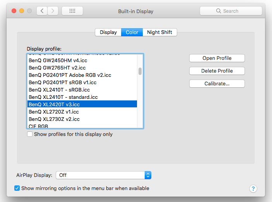Screen dimensions: 272x202
Task: Click the Open Profile button
Action: pos(217,58)
